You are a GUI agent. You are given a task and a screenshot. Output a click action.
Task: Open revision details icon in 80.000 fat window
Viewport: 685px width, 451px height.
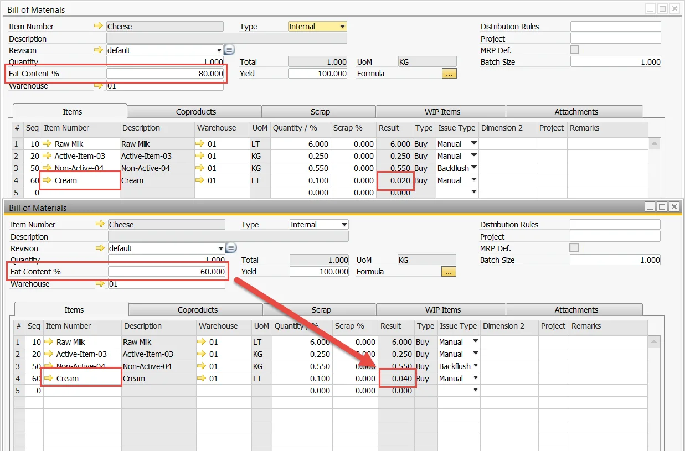point(230,50)
